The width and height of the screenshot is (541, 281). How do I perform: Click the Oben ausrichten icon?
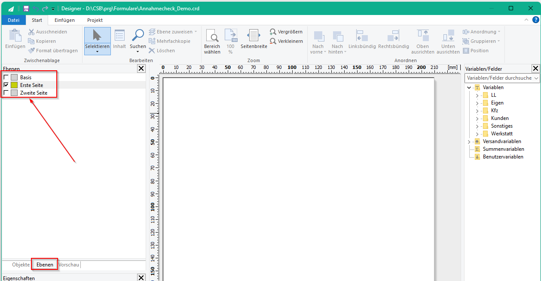click(x=423, y=36)
